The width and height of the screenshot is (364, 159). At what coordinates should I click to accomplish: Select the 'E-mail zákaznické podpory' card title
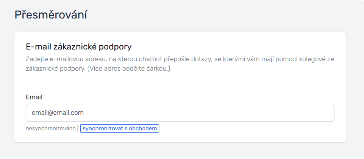click(78, 47)
